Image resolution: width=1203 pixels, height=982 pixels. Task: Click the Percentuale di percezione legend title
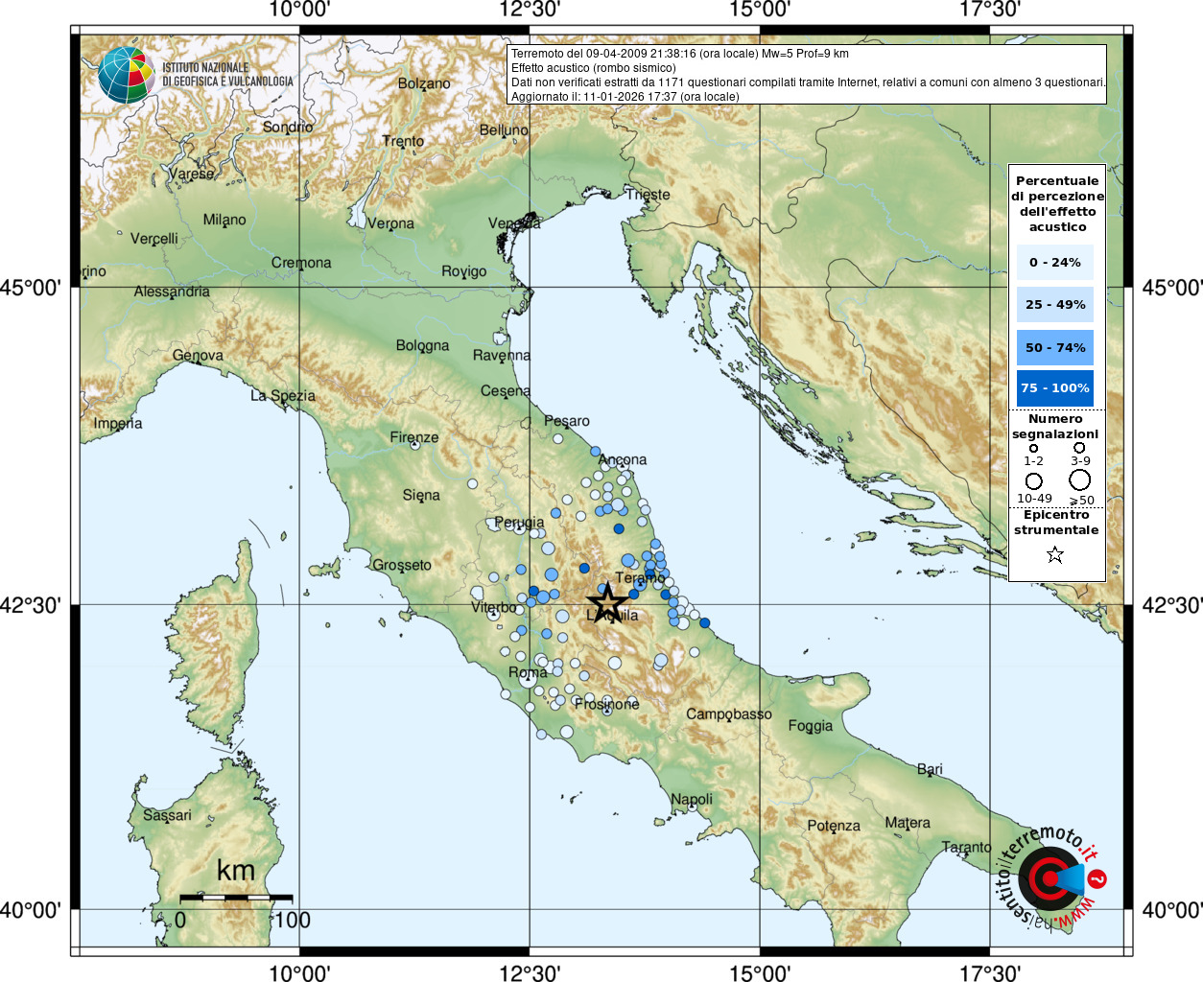[x=1057, y=203]
